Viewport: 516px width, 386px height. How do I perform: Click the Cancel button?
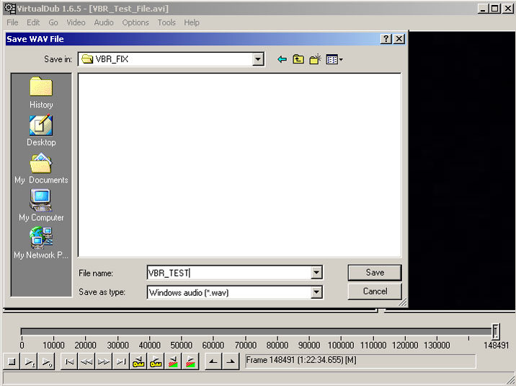pyautogui.click(x=375, y=291)
